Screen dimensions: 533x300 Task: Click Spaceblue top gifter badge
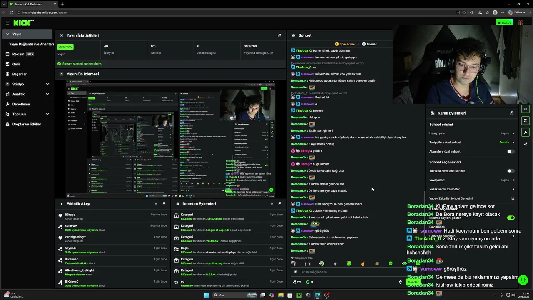coord(346,44)
